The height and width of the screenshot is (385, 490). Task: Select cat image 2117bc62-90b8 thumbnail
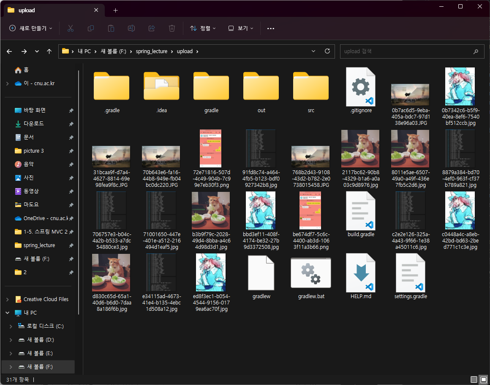tap(360, 148)
